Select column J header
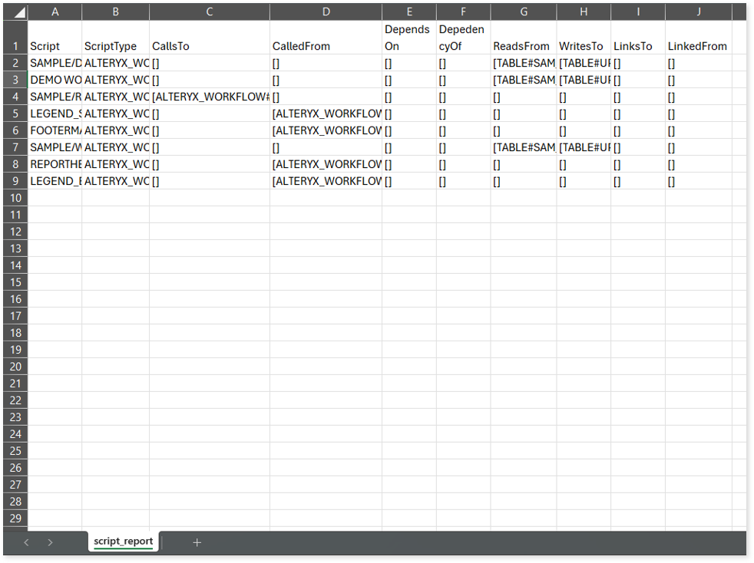 (698, 12)
